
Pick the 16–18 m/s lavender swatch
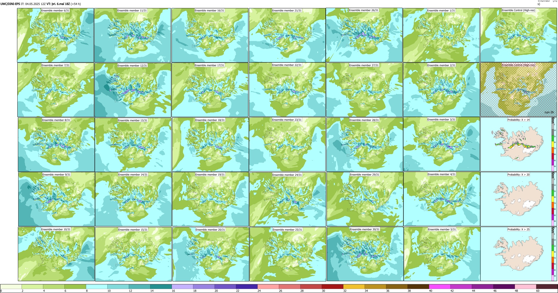(x=182, y=287)
